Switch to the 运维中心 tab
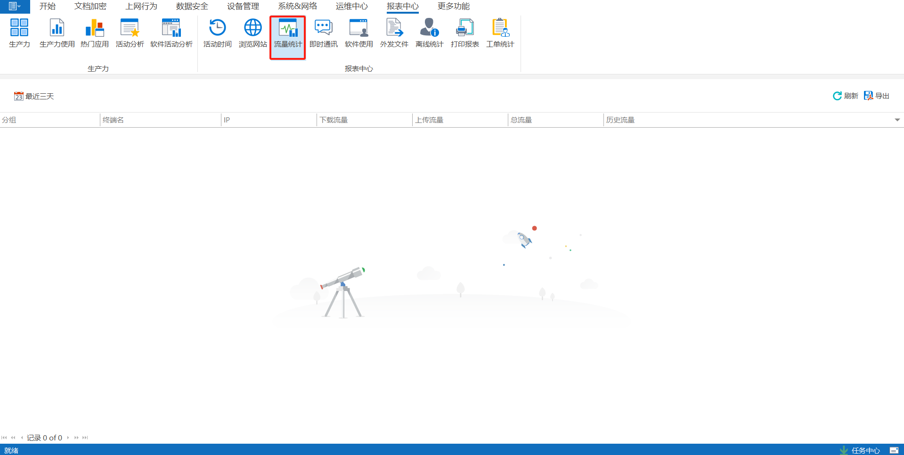The image size is (904, 455). 352,6
